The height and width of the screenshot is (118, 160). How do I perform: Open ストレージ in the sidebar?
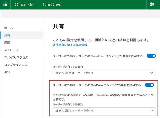point(11,50)
